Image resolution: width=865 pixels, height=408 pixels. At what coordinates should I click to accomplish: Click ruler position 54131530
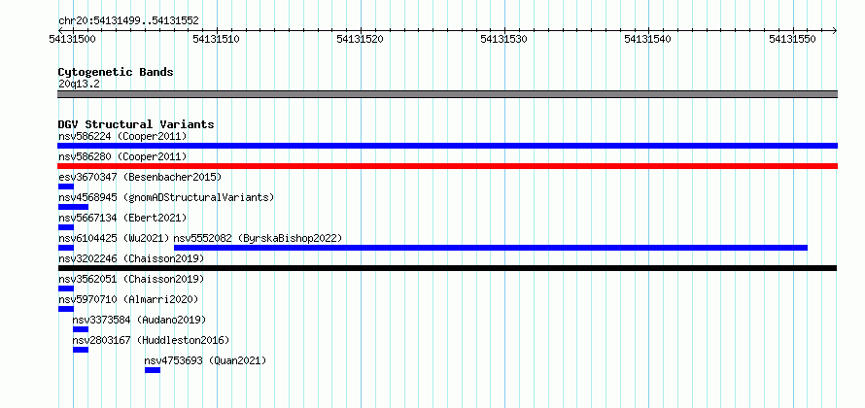(x=504, y=39)
